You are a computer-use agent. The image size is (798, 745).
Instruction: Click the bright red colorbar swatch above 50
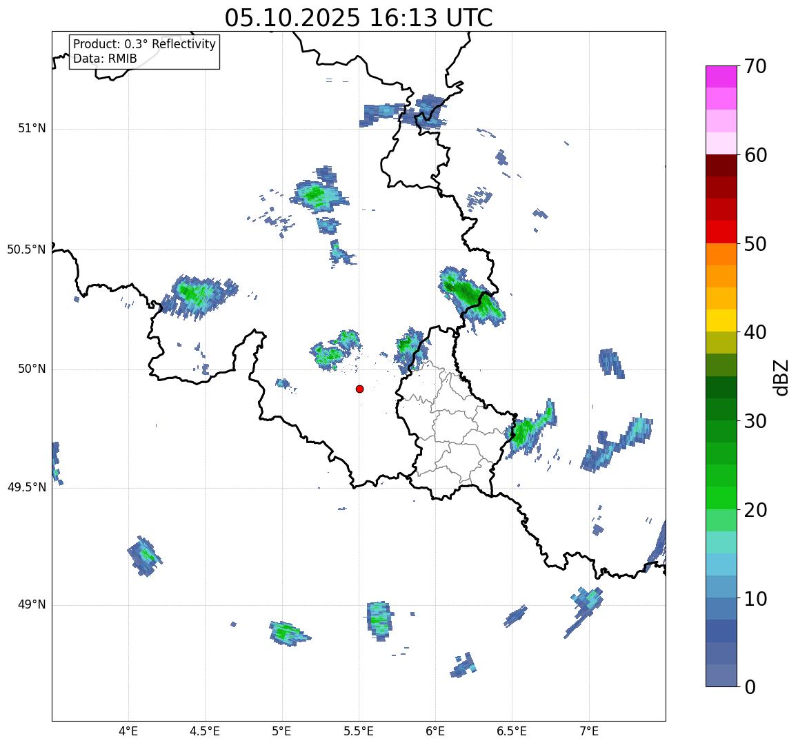point(721,232)
